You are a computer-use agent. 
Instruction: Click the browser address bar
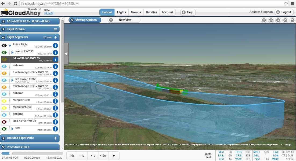pyautogui.click(x=151, y=3)
